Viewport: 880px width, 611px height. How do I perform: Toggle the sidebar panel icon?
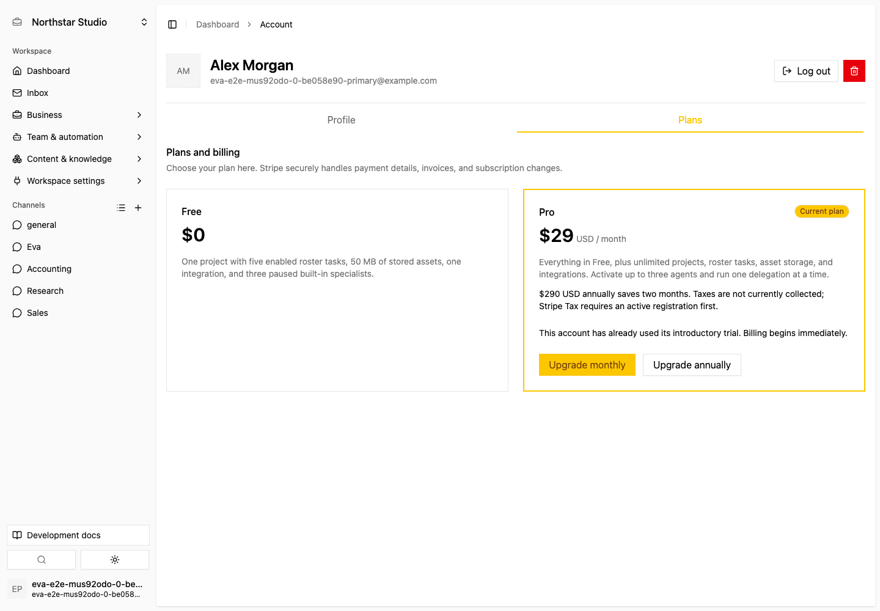[172, 24]
